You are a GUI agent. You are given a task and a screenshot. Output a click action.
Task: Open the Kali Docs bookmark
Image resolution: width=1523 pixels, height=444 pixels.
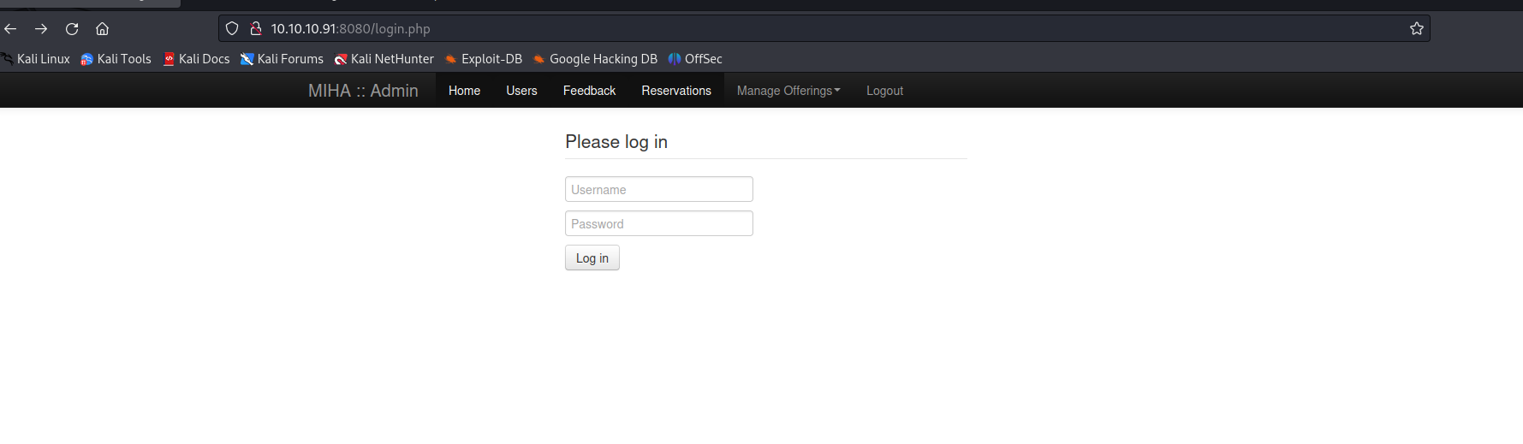pyautogui.click(x=197, y=59)
